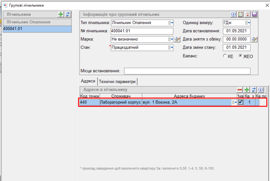This screenshot has width=270, height=181.
Task: Toggle the 1кв checkbox in address row
Action: 241,102
